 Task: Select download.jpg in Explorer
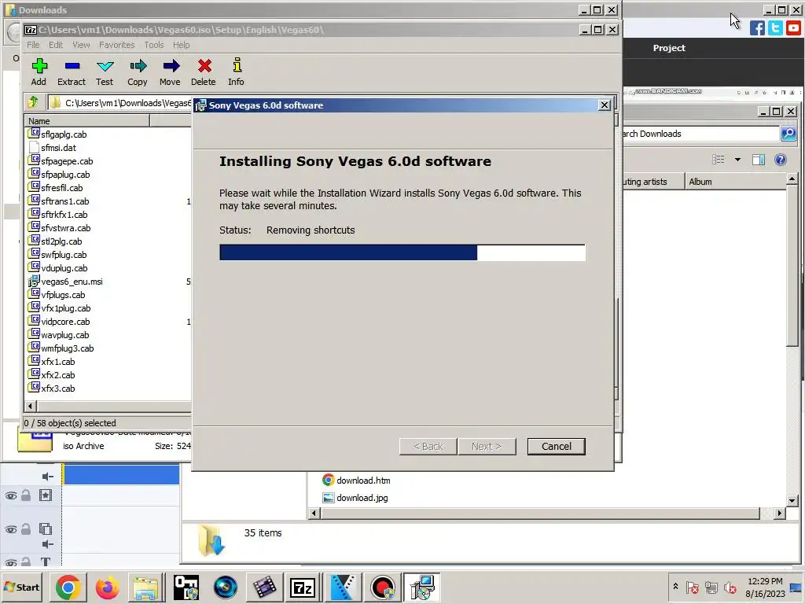(355, 498)
